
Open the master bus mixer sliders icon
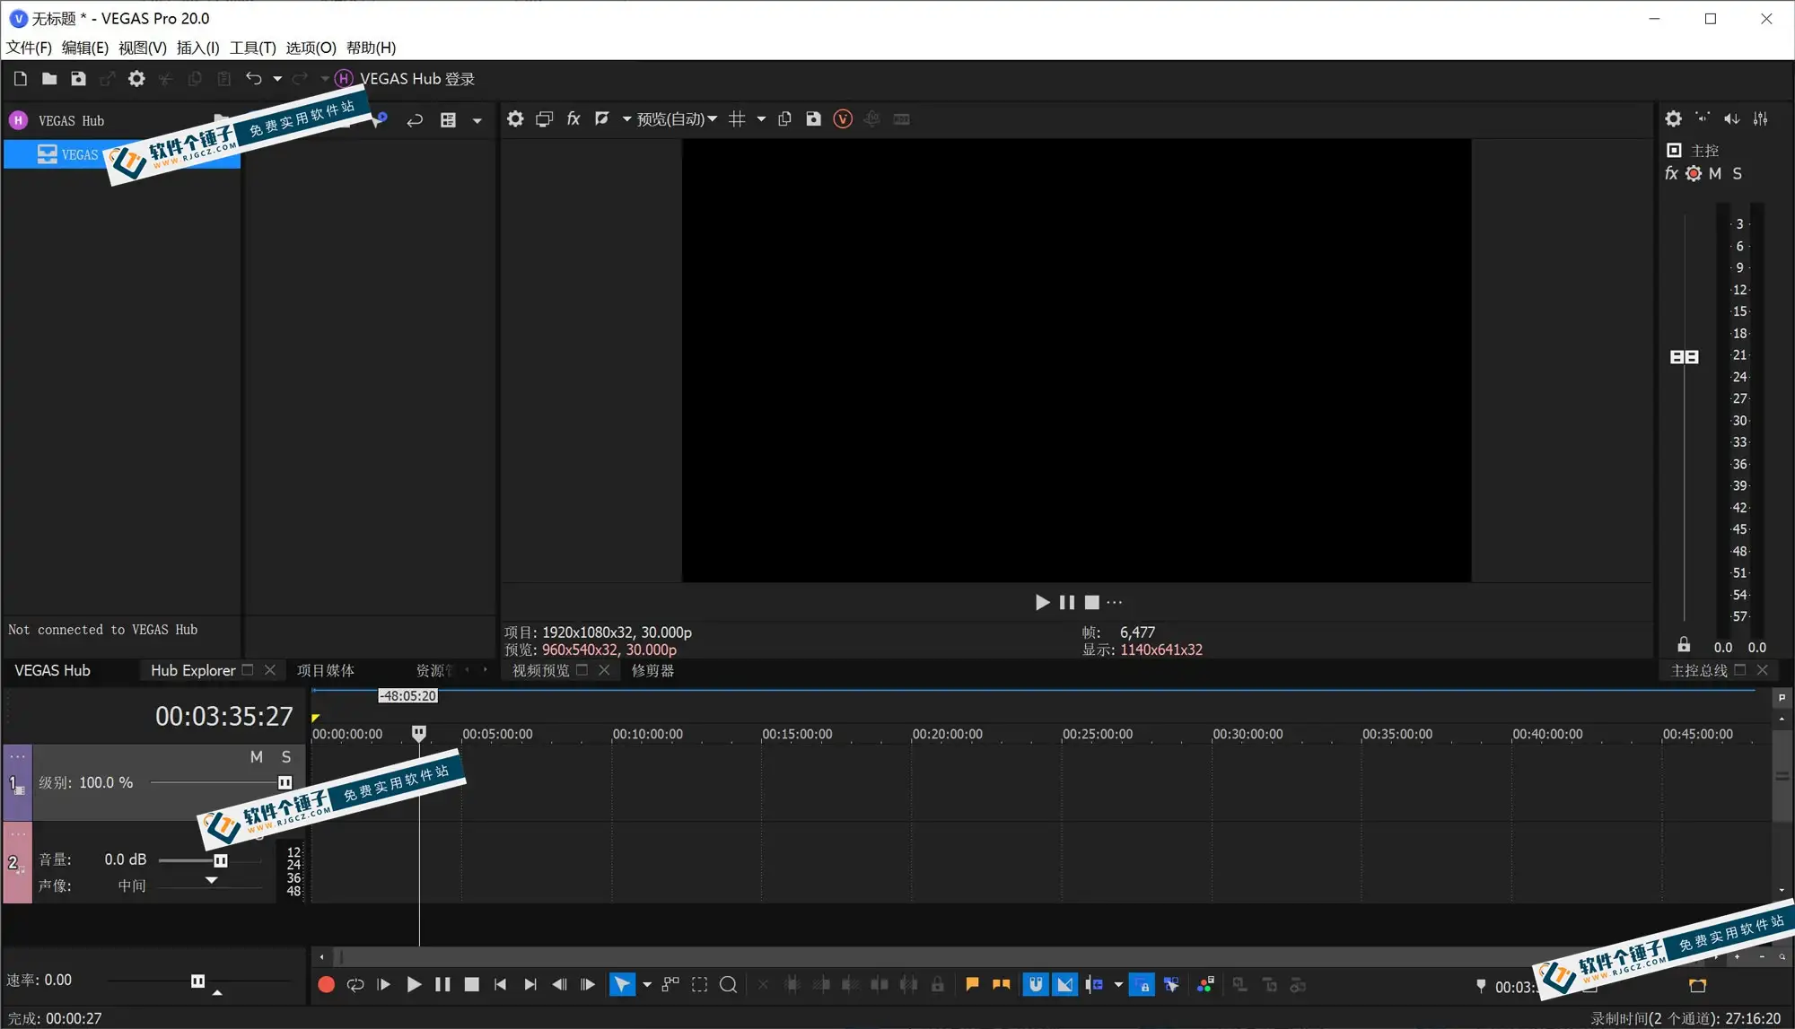click(x=1761, y=118)
